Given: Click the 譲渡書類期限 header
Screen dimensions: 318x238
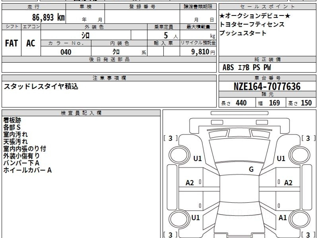Looking at the screenshot, I should pos(198,7).
